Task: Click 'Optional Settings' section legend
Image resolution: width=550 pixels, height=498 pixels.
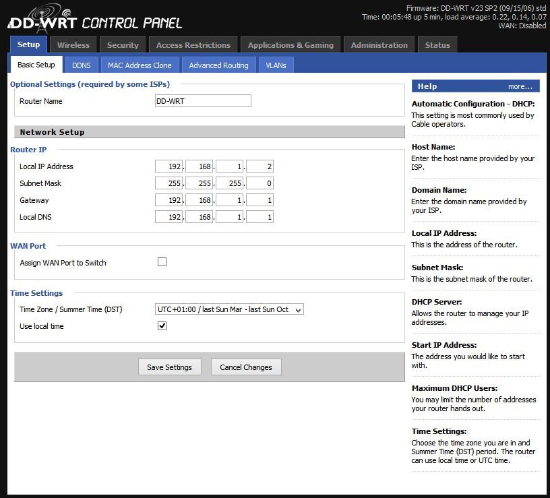Action: 90,84
